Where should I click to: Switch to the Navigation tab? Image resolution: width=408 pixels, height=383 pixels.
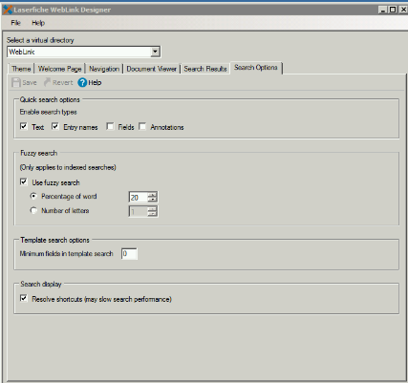[x=104, y=69]
